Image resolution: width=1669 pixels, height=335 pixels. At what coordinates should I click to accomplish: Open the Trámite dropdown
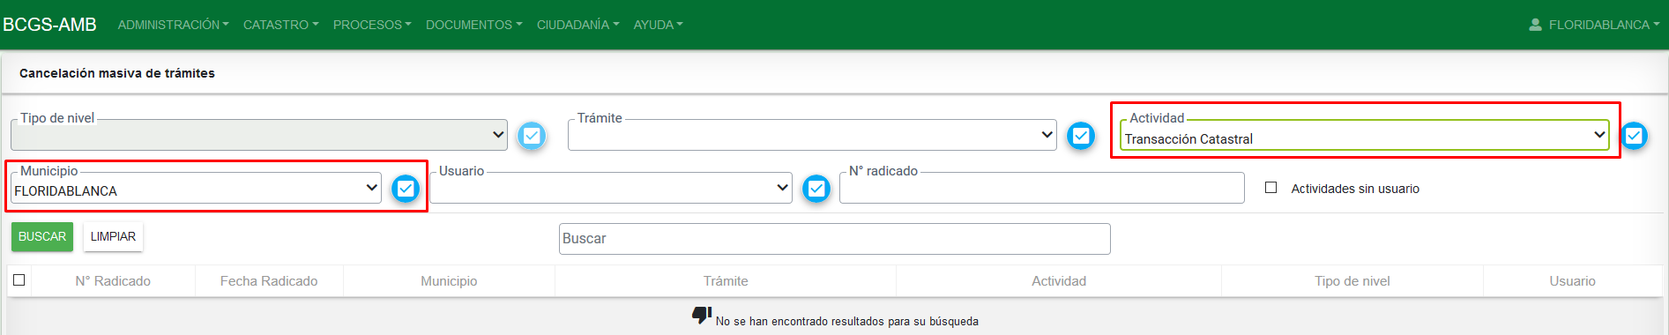click(x=812, y=135)
